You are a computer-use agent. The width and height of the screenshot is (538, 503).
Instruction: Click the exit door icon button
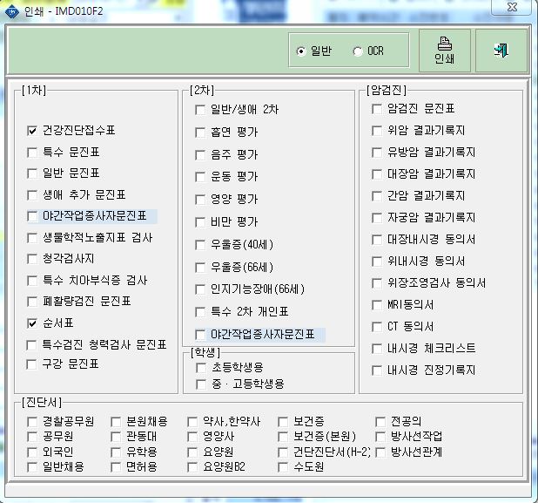(501, 51)
